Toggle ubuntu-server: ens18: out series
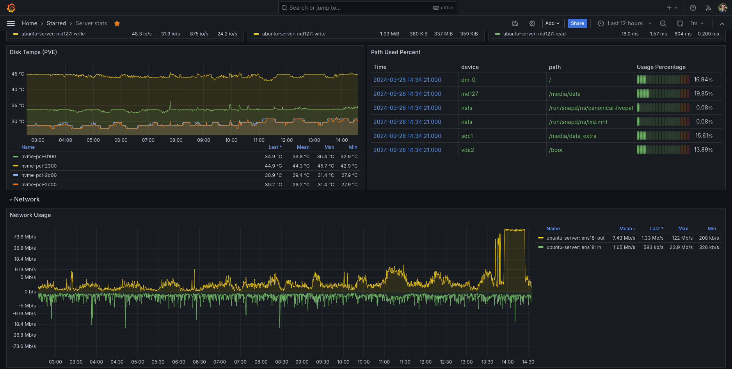Image resolution: width=732 pixels, height=369 pixels. [x=575, y=238]
